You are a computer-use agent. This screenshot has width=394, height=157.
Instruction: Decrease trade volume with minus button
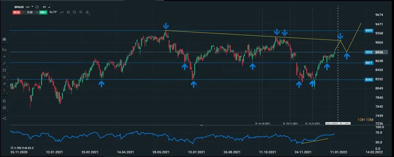(23, 12)
